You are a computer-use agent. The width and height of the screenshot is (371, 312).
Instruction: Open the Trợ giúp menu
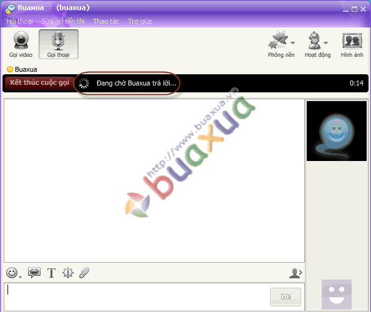click(140, 21)
